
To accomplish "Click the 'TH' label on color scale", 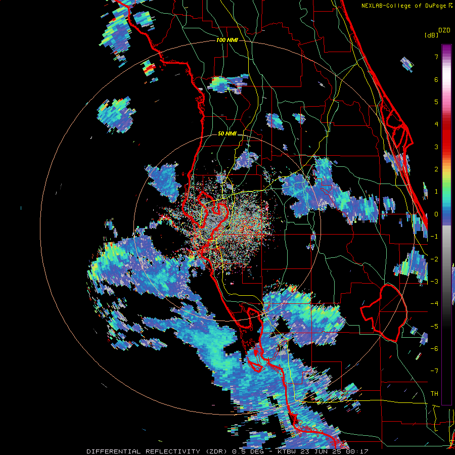I will [x=434, y=393].
